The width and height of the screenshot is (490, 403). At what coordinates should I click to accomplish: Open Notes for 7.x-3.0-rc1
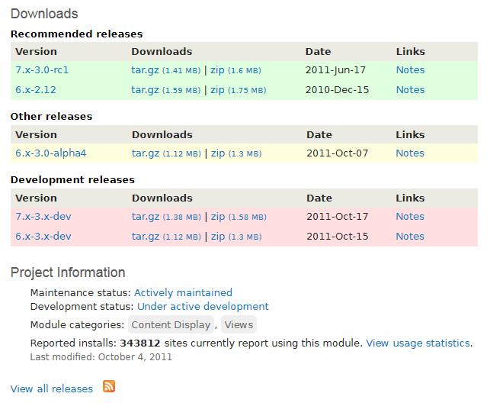(410, 69)
